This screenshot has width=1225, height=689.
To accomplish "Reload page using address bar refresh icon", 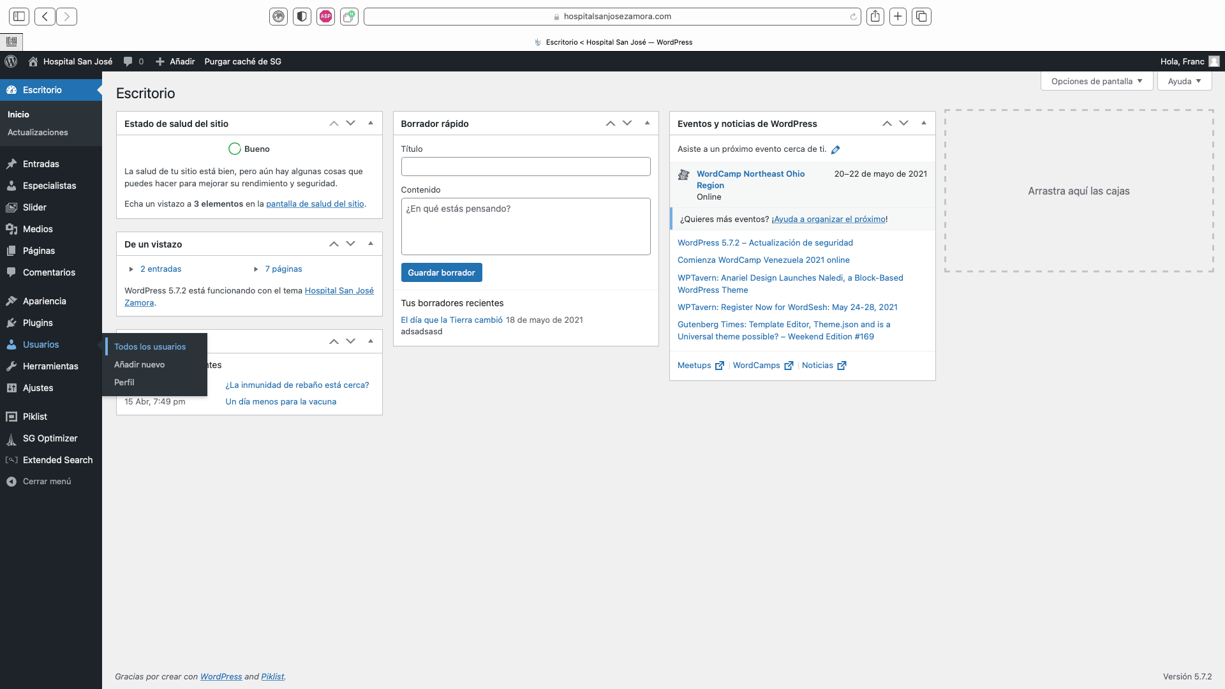I will [x=853, y=17].
